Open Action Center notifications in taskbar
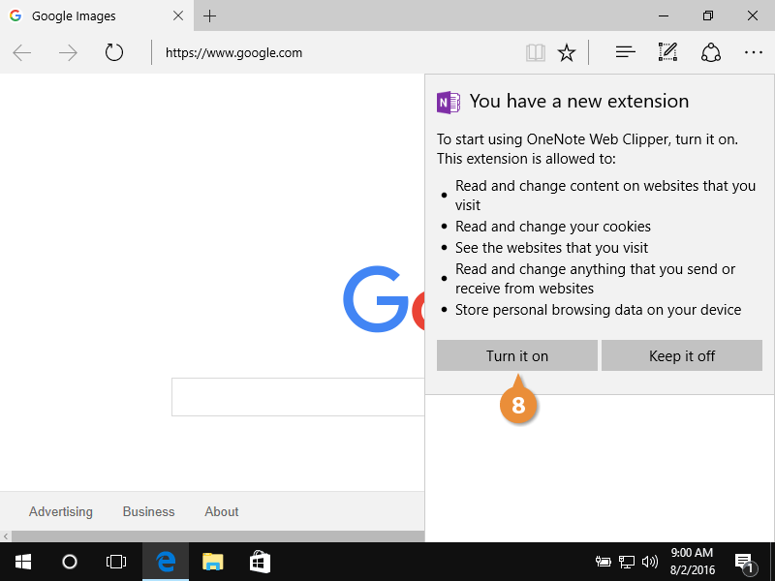This screenshot has width=775, height=581. pyautogui.click(x=744, y=562)
